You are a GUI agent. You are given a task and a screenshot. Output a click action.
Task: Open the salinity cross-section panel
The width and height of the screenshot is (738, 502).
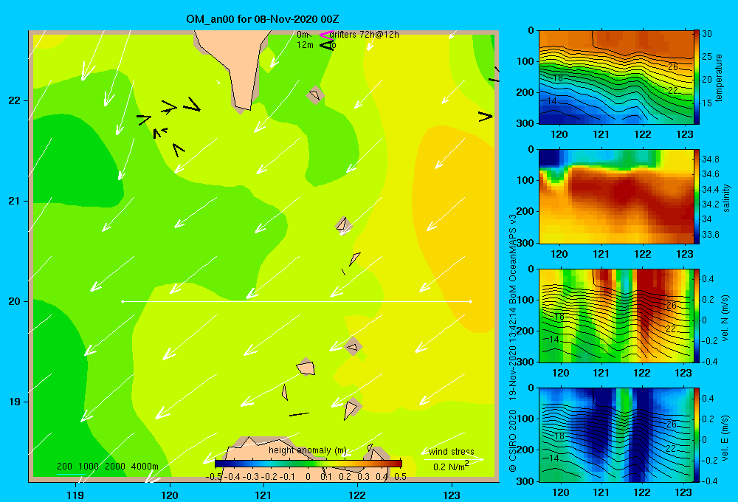click(x=615, y=196)
